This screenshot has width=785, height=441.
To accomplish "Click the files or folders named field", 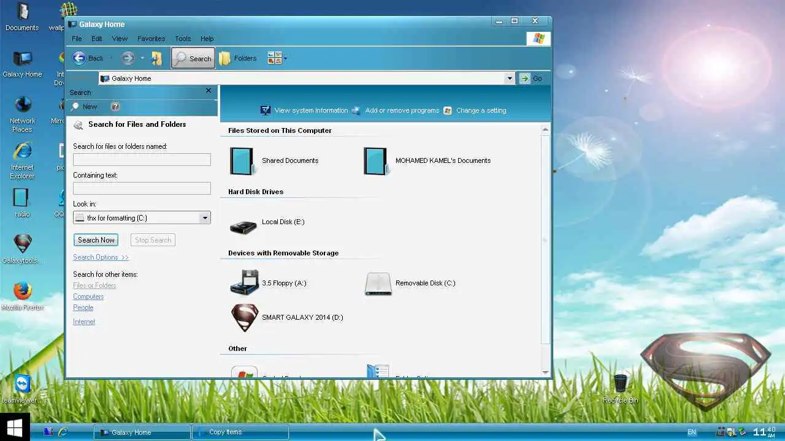I will click(x=142, y=159).
